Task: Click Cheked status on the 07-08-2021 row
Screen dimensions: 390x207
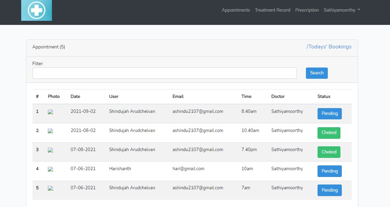Action: click(x=328, y=152)
